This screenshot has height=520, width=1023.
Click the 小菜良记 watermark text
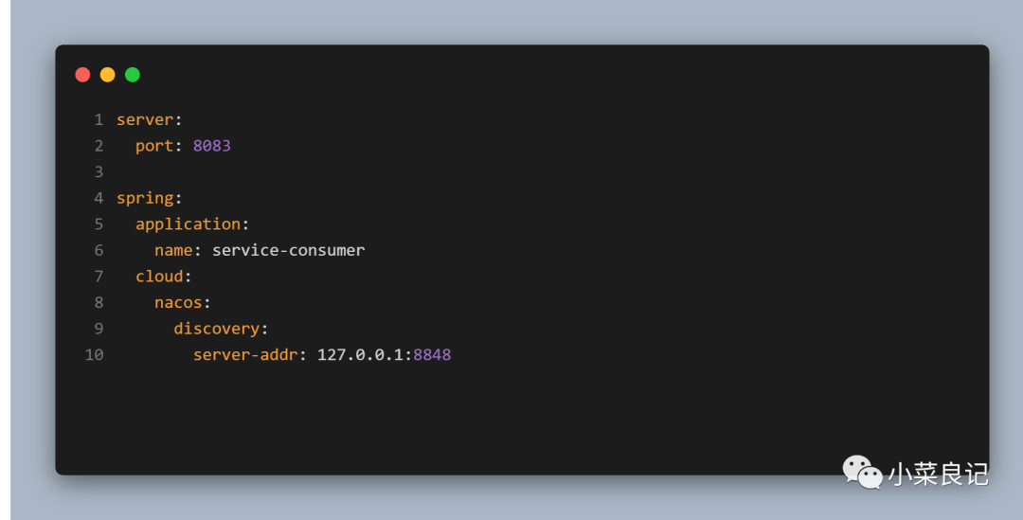(x=938, y=474)
